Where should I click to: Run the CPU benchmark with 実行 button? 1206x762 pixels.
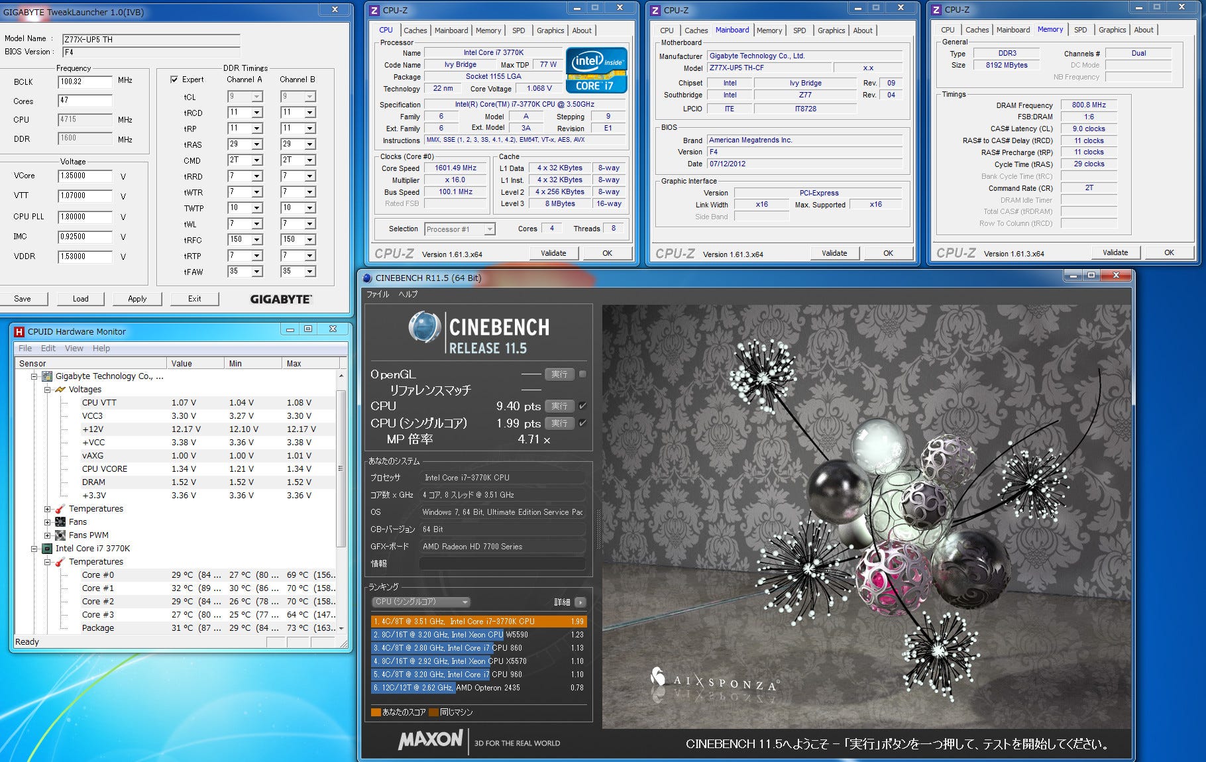[x=560, y=406]
